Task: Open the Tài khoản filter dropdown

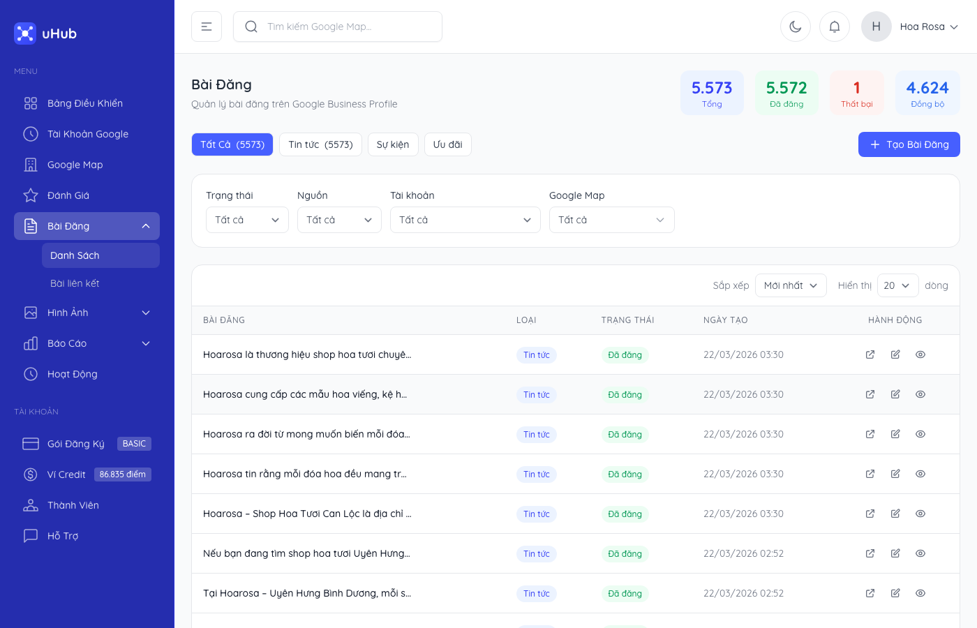Action: (x=465, y=220)
